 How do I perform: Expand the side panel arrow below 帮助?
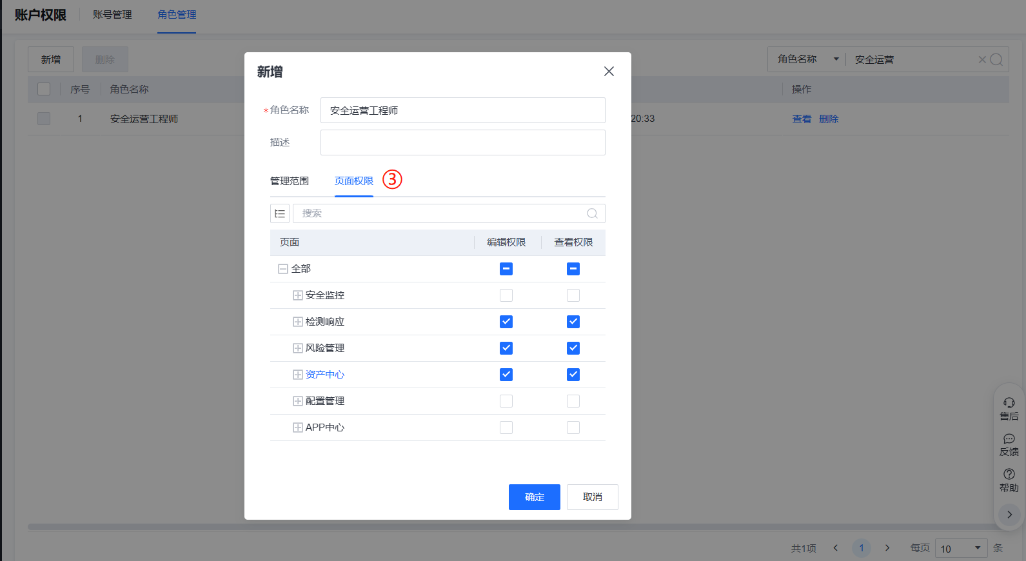click(x=1009, y=515)
